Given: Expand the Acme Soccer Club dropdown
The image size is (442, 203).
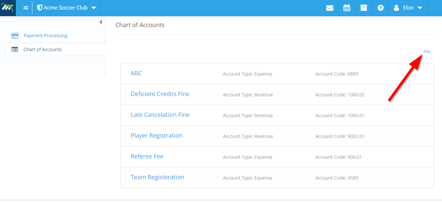Looking at the screenshot, I should pyautogui.click(x=94, y=8).
